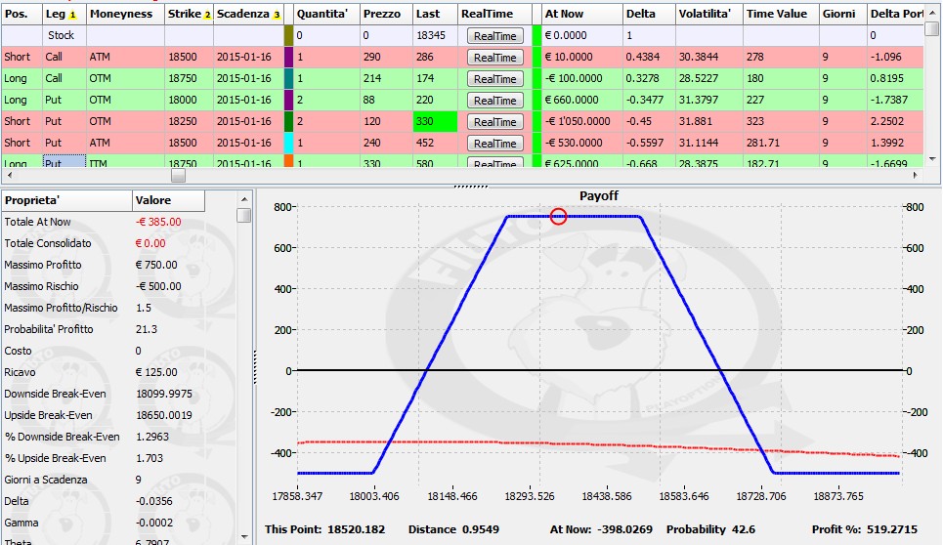
Task: Click down arrow of properties panel scrollbar
Action: 244,537
